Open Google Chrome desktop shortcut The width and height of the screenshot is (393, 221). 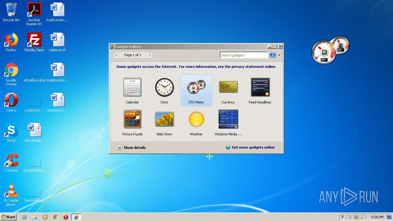coord(11,74)
